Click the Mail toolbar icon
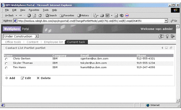Screen dimensions: 181x110 95,15
